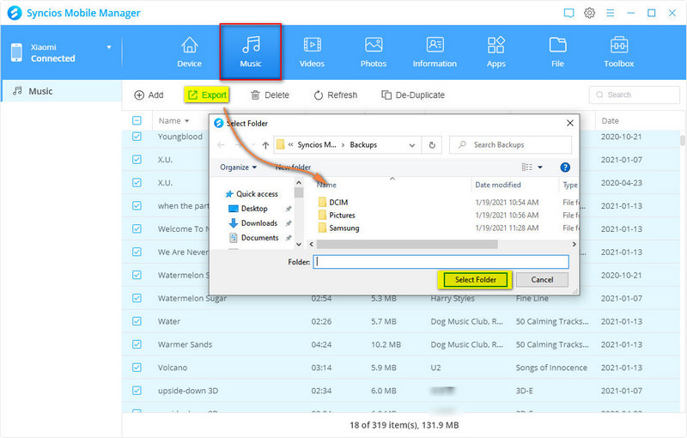
Task: Open the hamburger menu in title bar
Action: coord(611,13)
